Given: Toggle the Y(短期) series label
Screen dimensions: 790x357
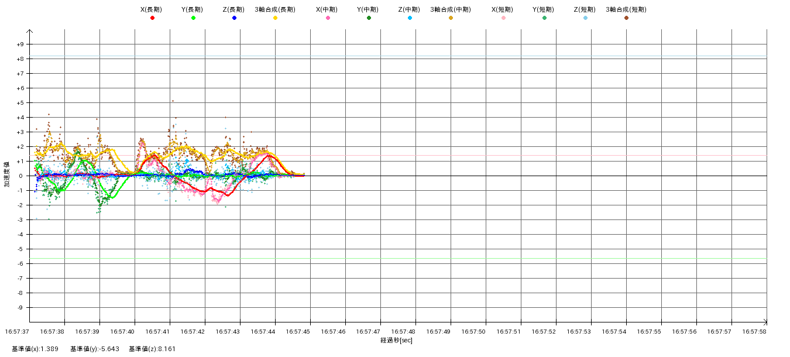Looking at the screenshot, I should pos(544,9).
